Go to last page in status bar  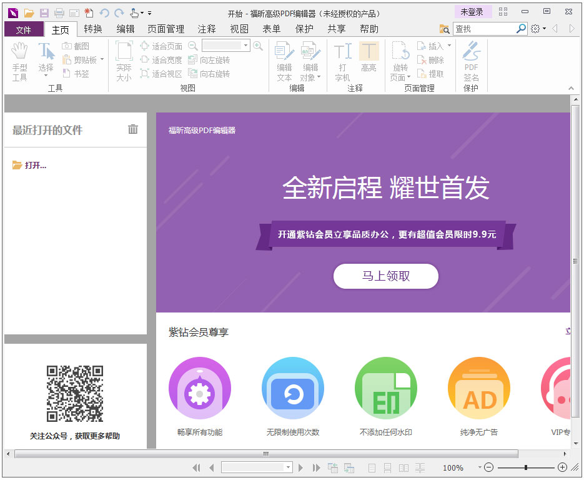click(316, 467)
